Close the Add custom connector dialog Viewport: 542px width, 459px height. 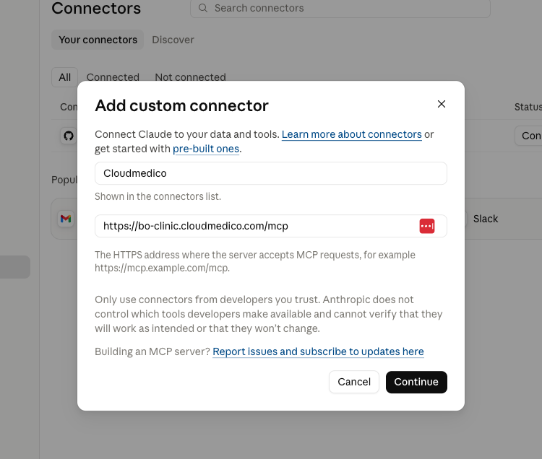tap(441, 104)
